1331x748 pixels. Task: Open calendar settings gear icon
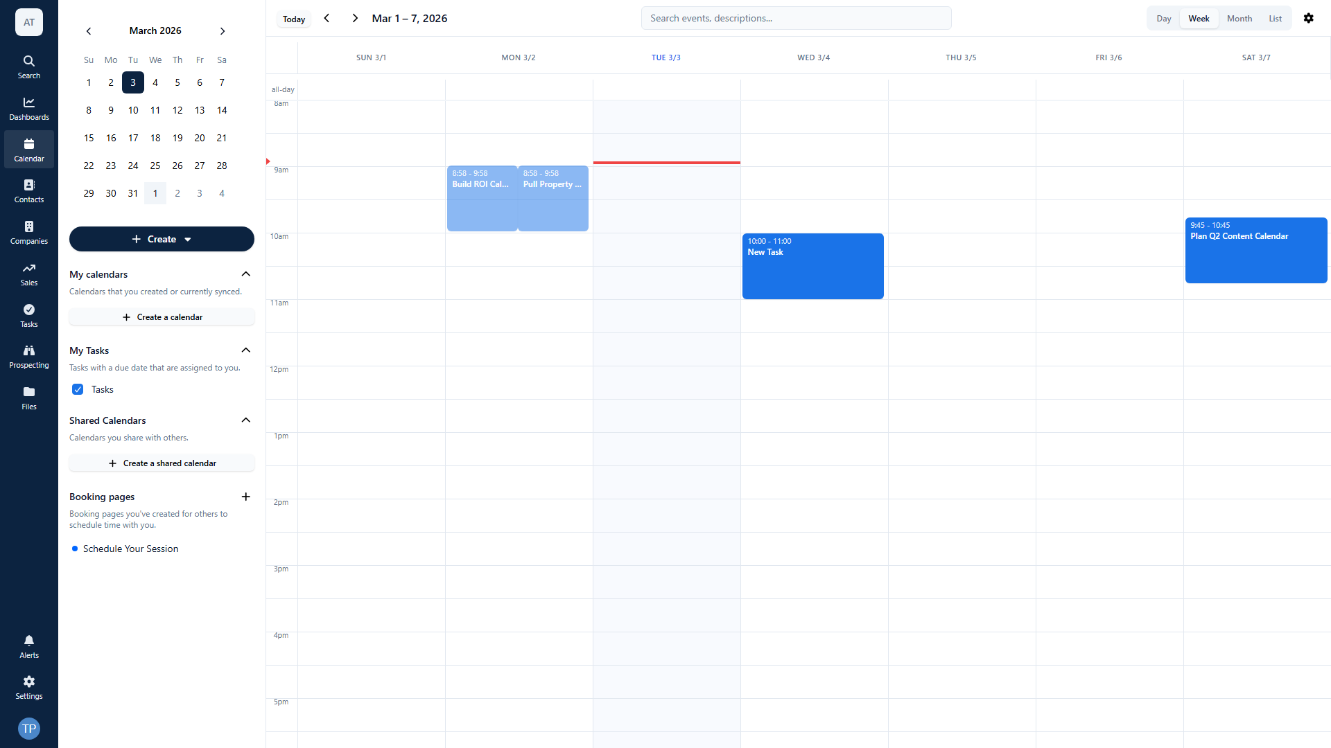click(1309, 18)
